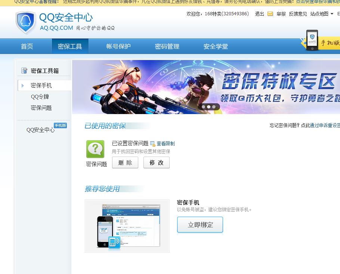The height and width of the screenshot is (274, 340).
Task: Click the yellow 手机版 ribbon in header
Action: pos(330,43)
